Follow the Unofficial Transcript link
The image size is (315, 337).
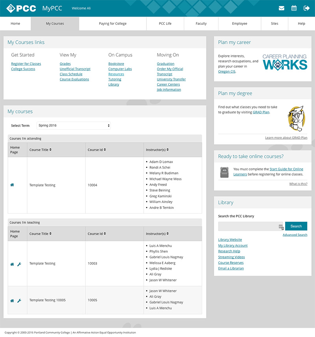point(75,69)
